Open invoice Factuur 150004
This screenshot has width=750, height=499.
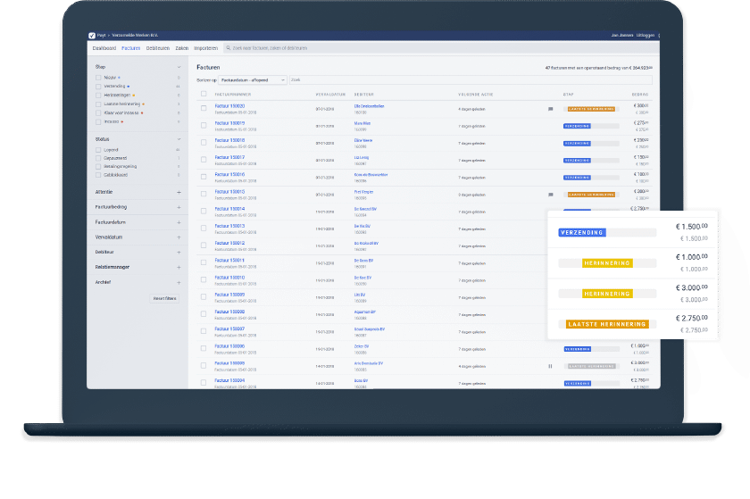(229, 381)
